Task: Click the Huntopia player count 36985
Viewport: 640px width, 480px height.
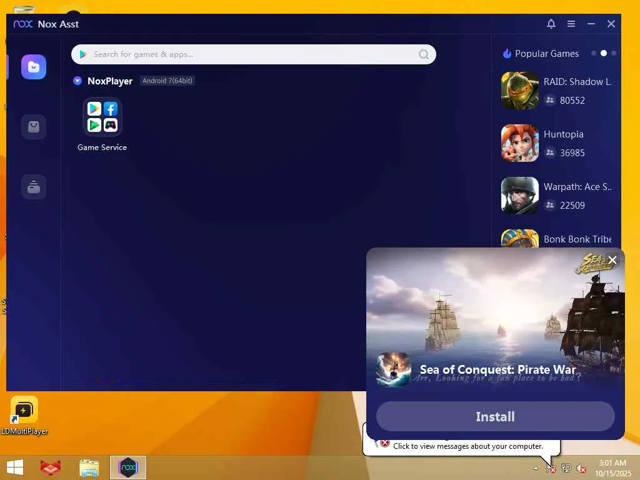Action: pyautogui.click(x=572, y=153)
